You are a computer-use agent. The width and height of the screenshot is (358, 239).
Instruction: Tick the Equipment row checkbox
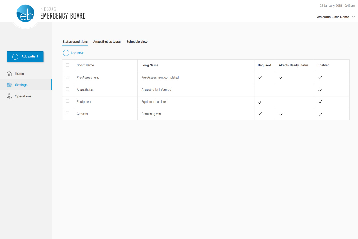(x=67, y=101)
